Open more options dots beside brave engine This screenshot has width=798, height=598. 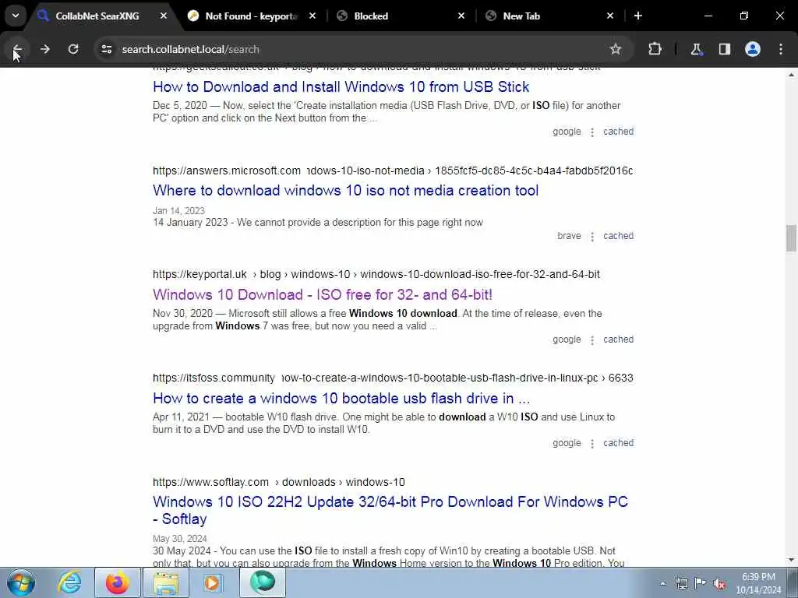tap(592, 237)
